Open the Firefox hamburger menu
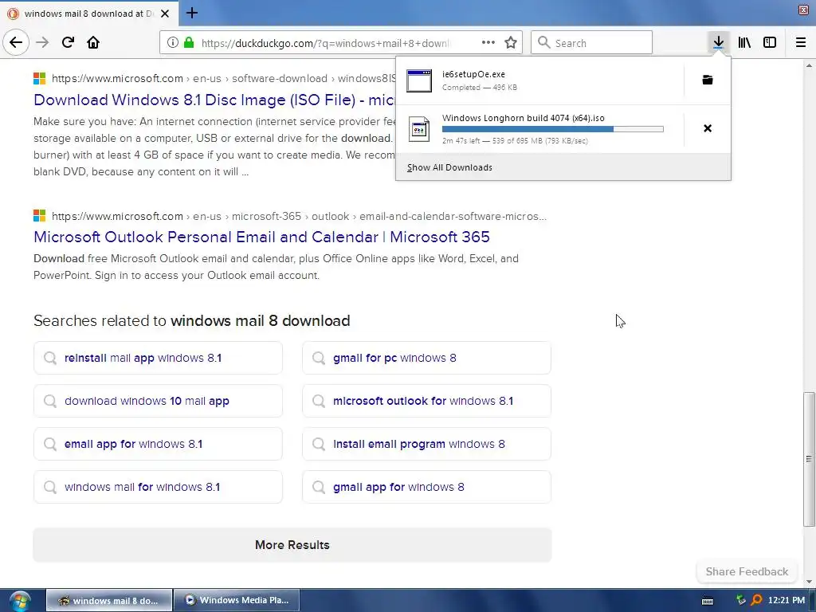The width and height of the screenshot is (816, 612). [801, 42]
